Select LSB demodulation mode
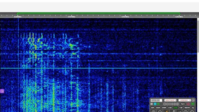 pos(170,108)
